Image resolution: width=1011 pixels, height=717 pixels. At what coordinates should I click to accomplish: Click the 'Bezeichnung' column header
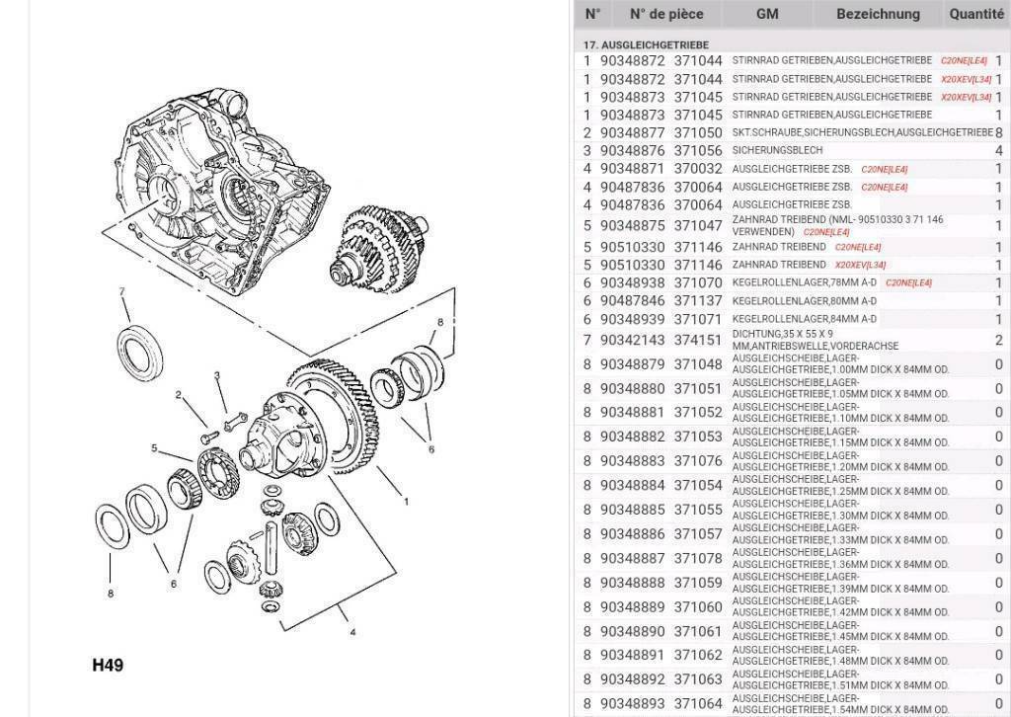tap(878, 14)
